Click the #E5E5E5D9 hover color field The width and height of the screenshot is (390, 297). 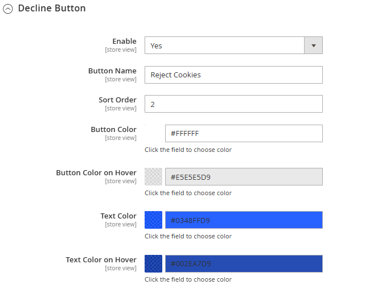pos(244,177)
